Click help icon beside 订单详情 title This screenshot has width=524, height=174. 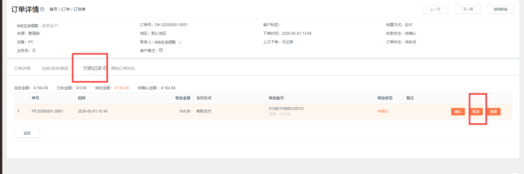click(42, 9)
